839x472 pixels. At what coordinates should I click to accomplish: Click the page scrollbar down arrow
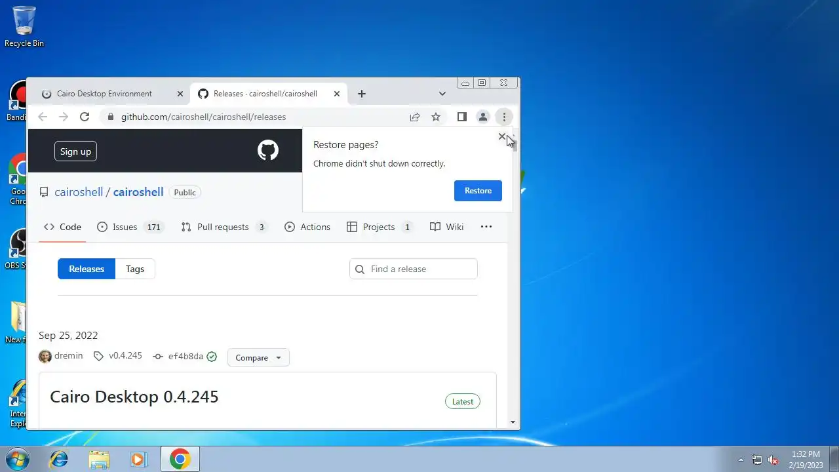(x=513, y=423)
